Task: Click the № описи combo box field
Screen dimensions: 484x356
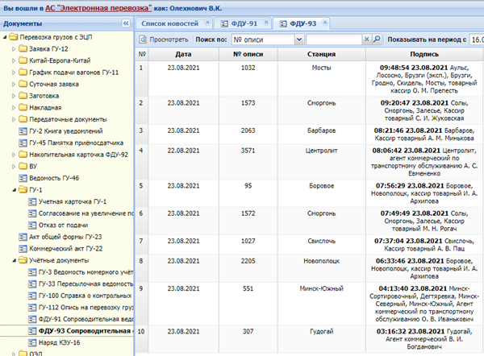Action: point(263,39)
